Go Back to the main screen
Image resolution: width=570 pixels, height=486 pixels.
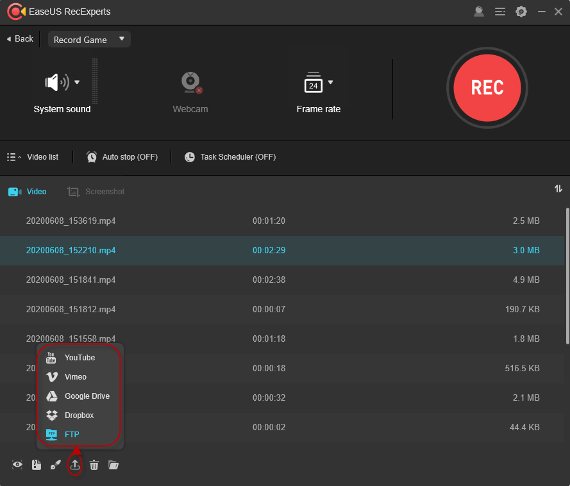tap(20, 39)
